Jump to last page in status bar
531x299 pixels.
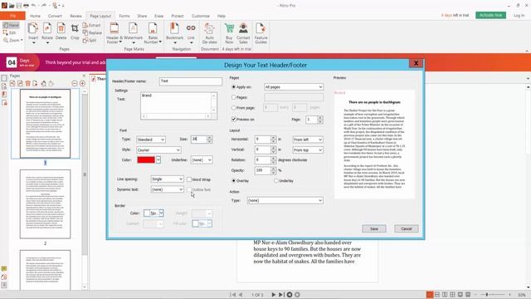pos(281,295)
